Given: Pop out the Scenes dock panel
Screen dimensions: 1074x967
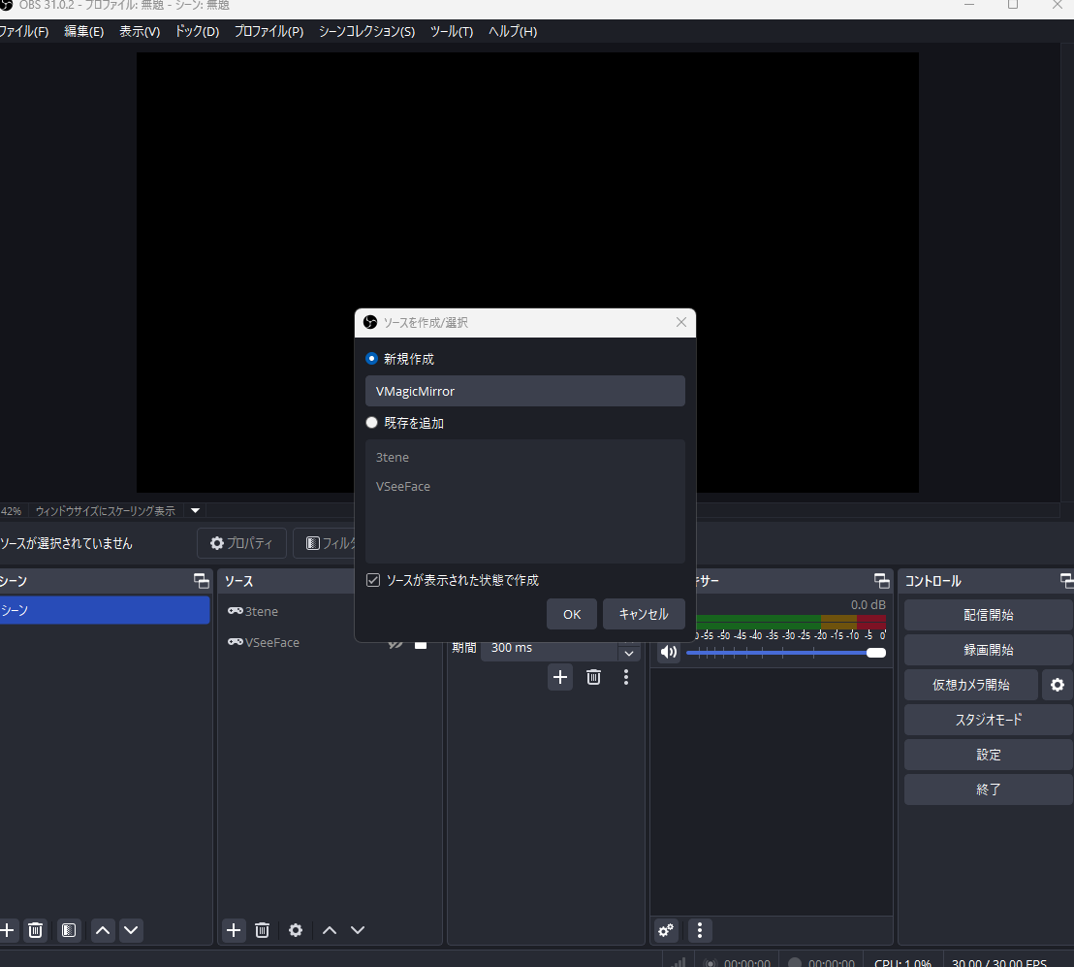Looking at the screenshot, I should (202, 580).
